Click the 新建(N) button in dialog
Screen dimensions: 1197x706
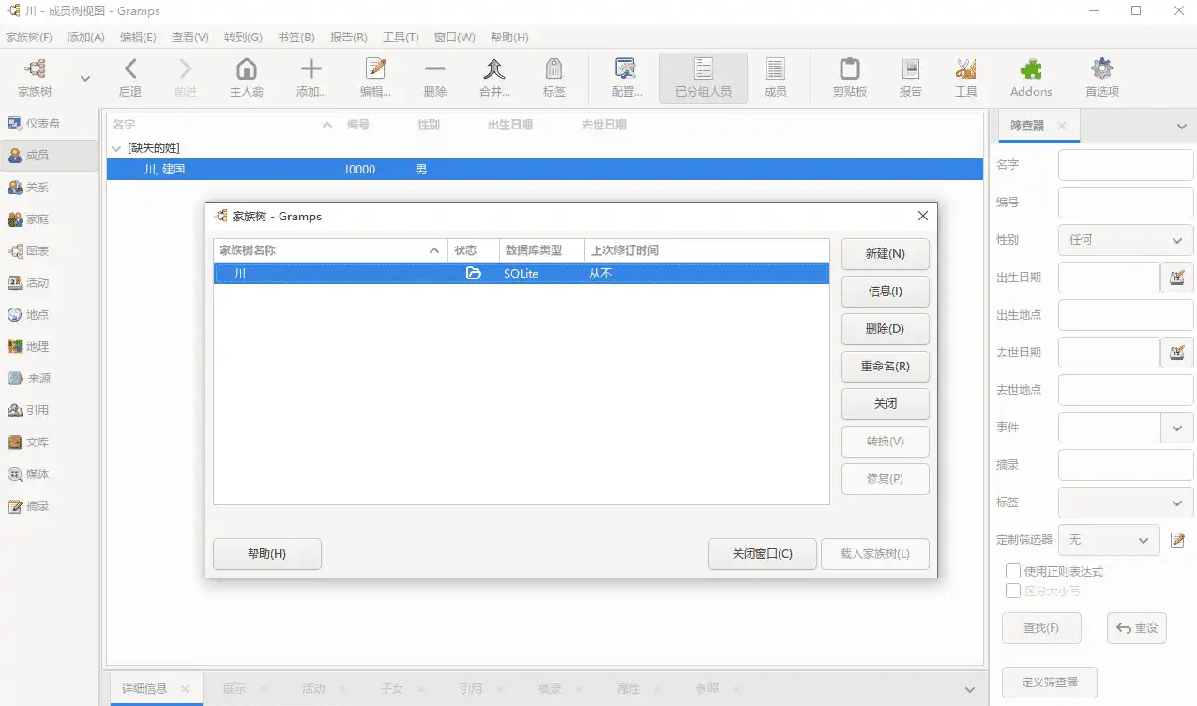coord(885,254)
